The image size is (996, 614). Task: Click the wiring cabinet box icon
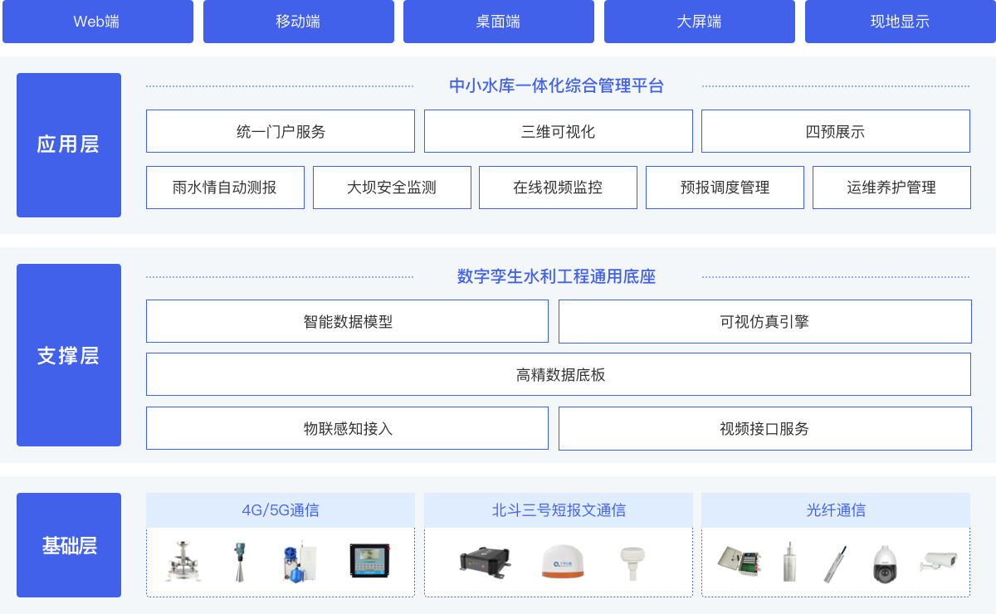coord(739,562)
